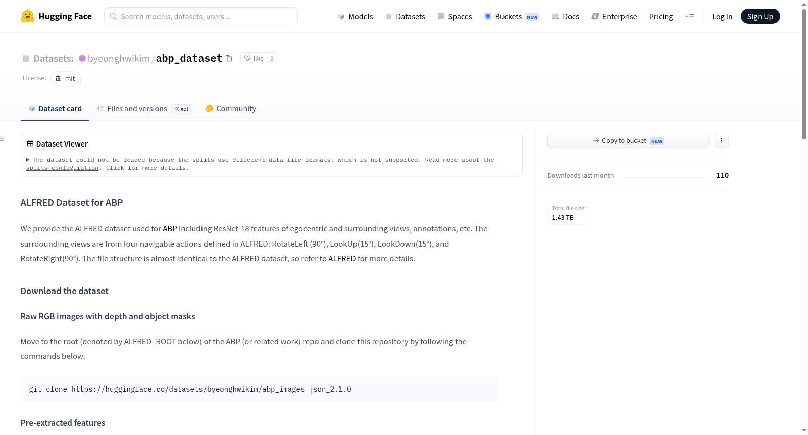Toggle the table of contents sidebar icon
This screenshot has height=435, width=808.
[2, 139]
